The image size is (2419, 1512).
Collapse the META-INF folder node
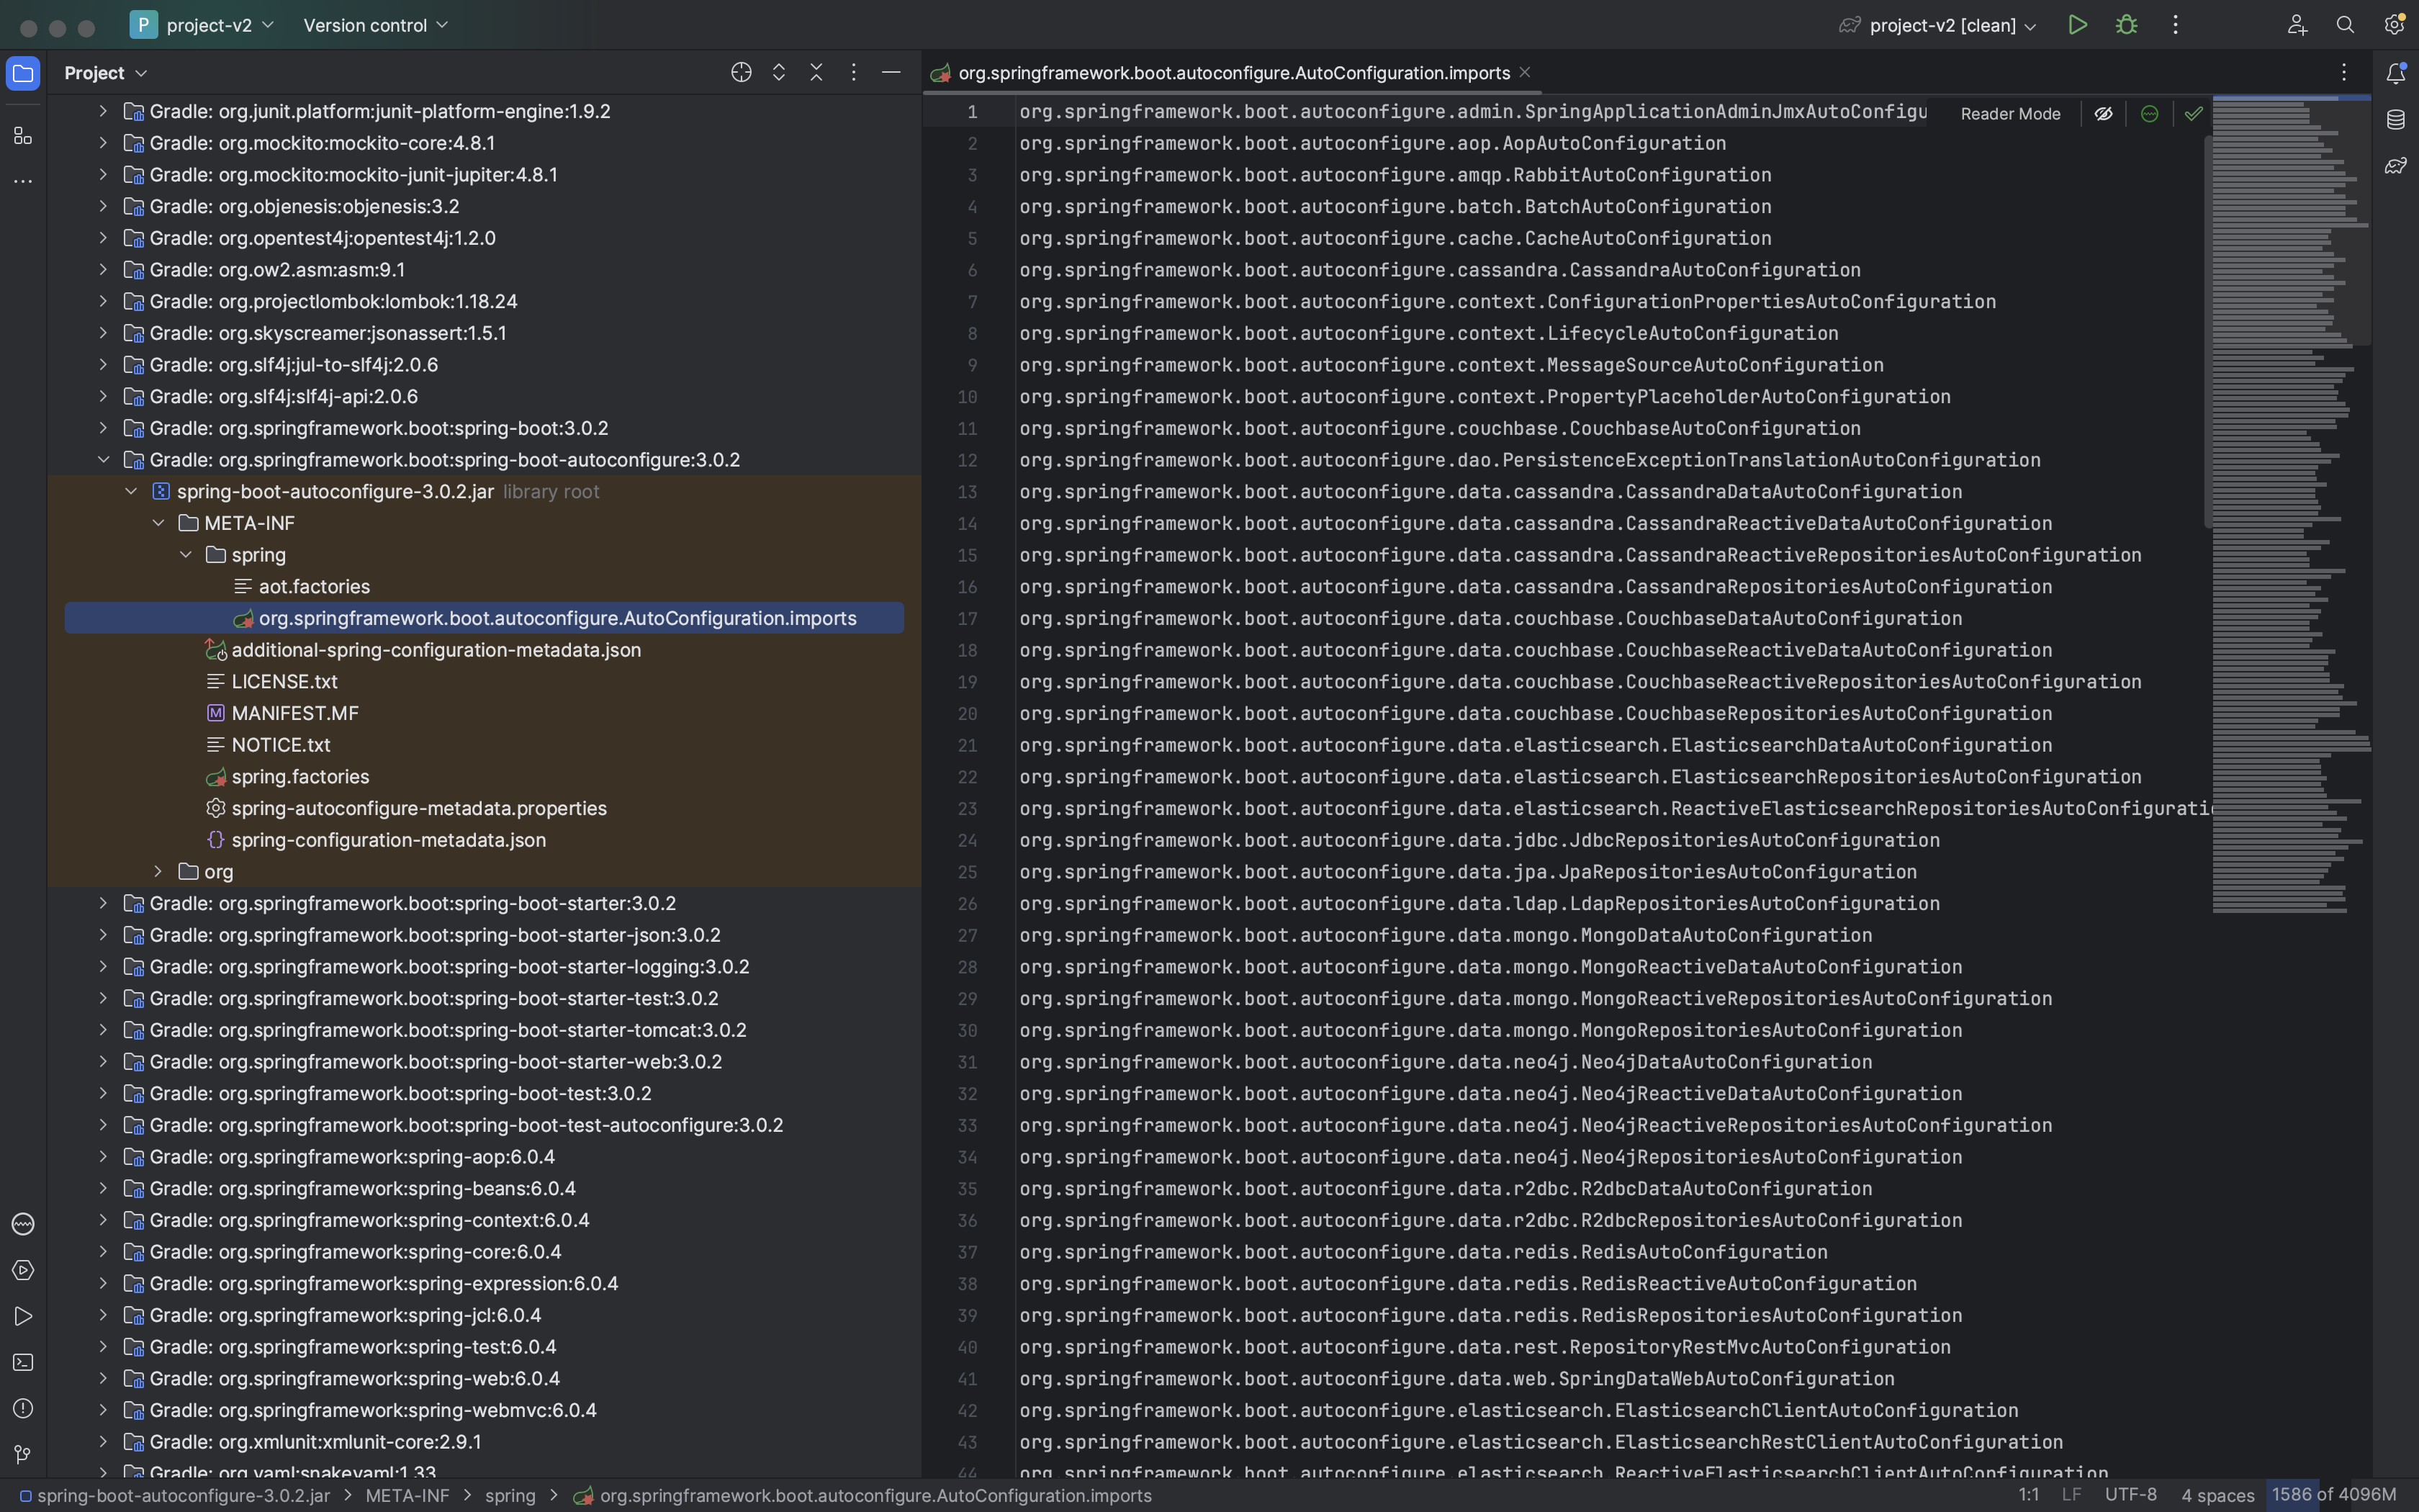tap(158, 523)
